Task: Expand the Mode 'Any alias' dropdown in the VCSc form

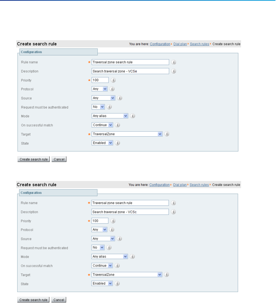Action: pos(110,257)
